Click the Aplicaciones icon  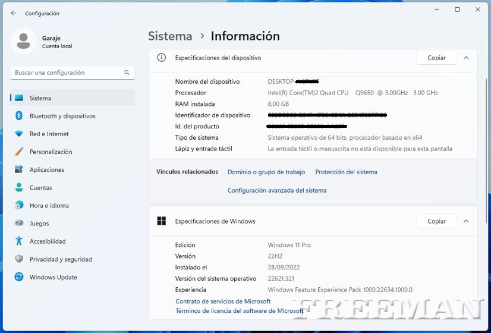pos(19,169)
